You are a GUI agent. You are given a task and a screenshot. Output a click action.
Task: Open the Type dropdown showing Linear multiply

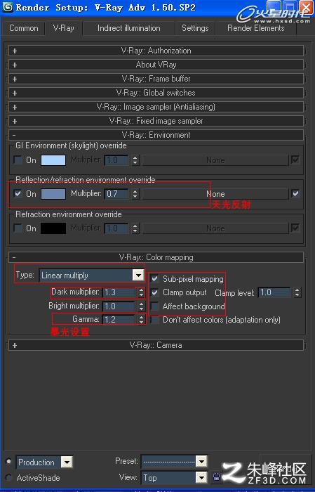[91, 276]
